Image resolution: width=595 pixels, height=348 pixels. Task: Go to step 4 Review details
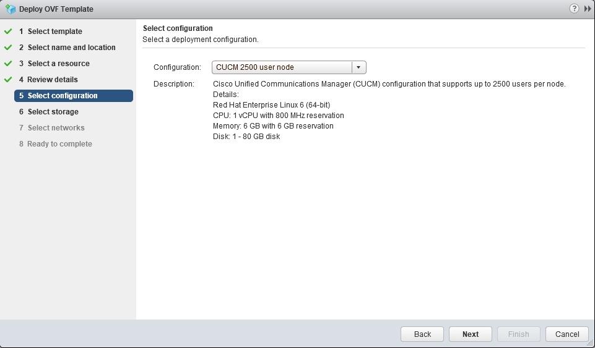coord(48,80)
